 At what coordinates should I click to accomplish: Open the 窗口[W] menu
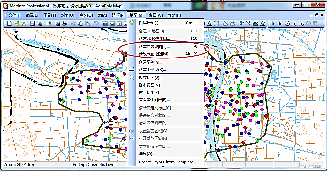pyautogui.click(x=156, y=15)
